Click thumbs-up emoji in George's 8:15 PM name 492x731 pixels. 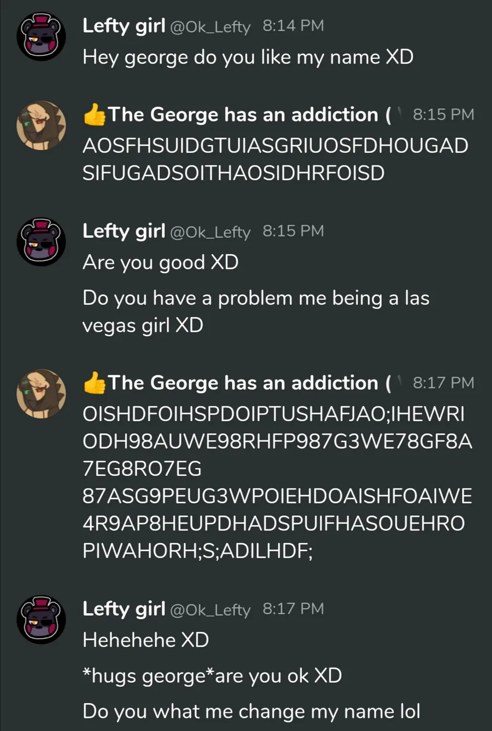coord(94,114)
